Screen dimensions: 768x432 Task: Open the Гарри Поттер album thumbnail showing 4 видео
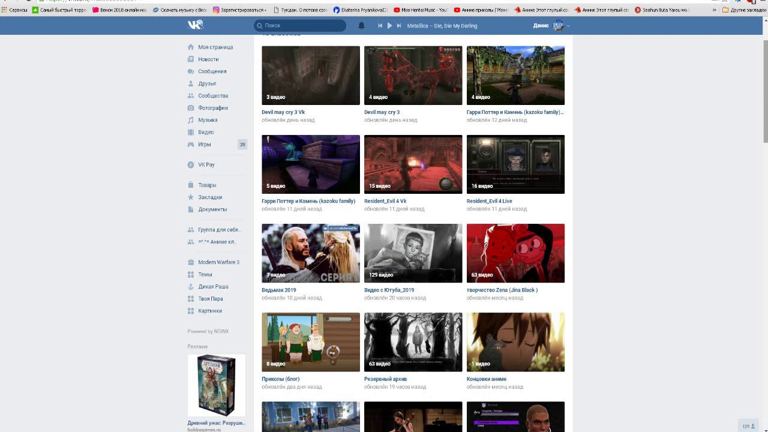point(515,76)
